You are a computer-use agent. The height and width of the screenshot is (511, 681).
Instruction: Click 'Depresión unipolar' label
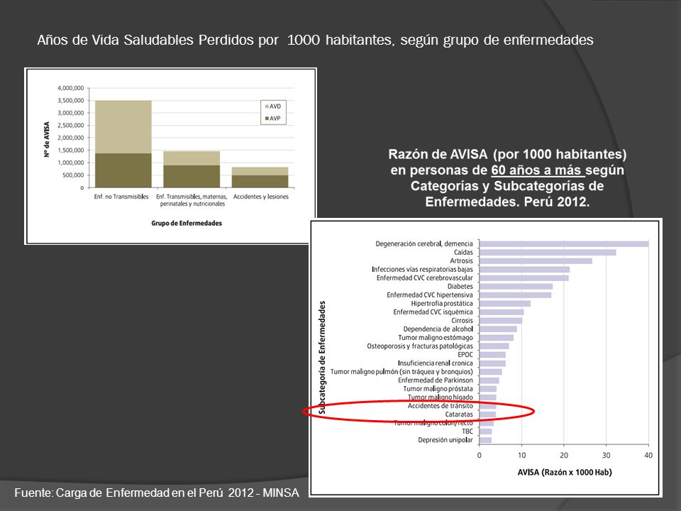445,440
